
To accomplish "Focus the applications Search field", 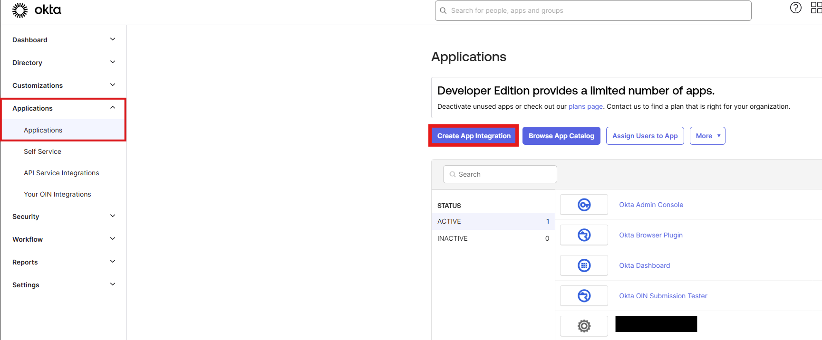I will pos(500,174).
